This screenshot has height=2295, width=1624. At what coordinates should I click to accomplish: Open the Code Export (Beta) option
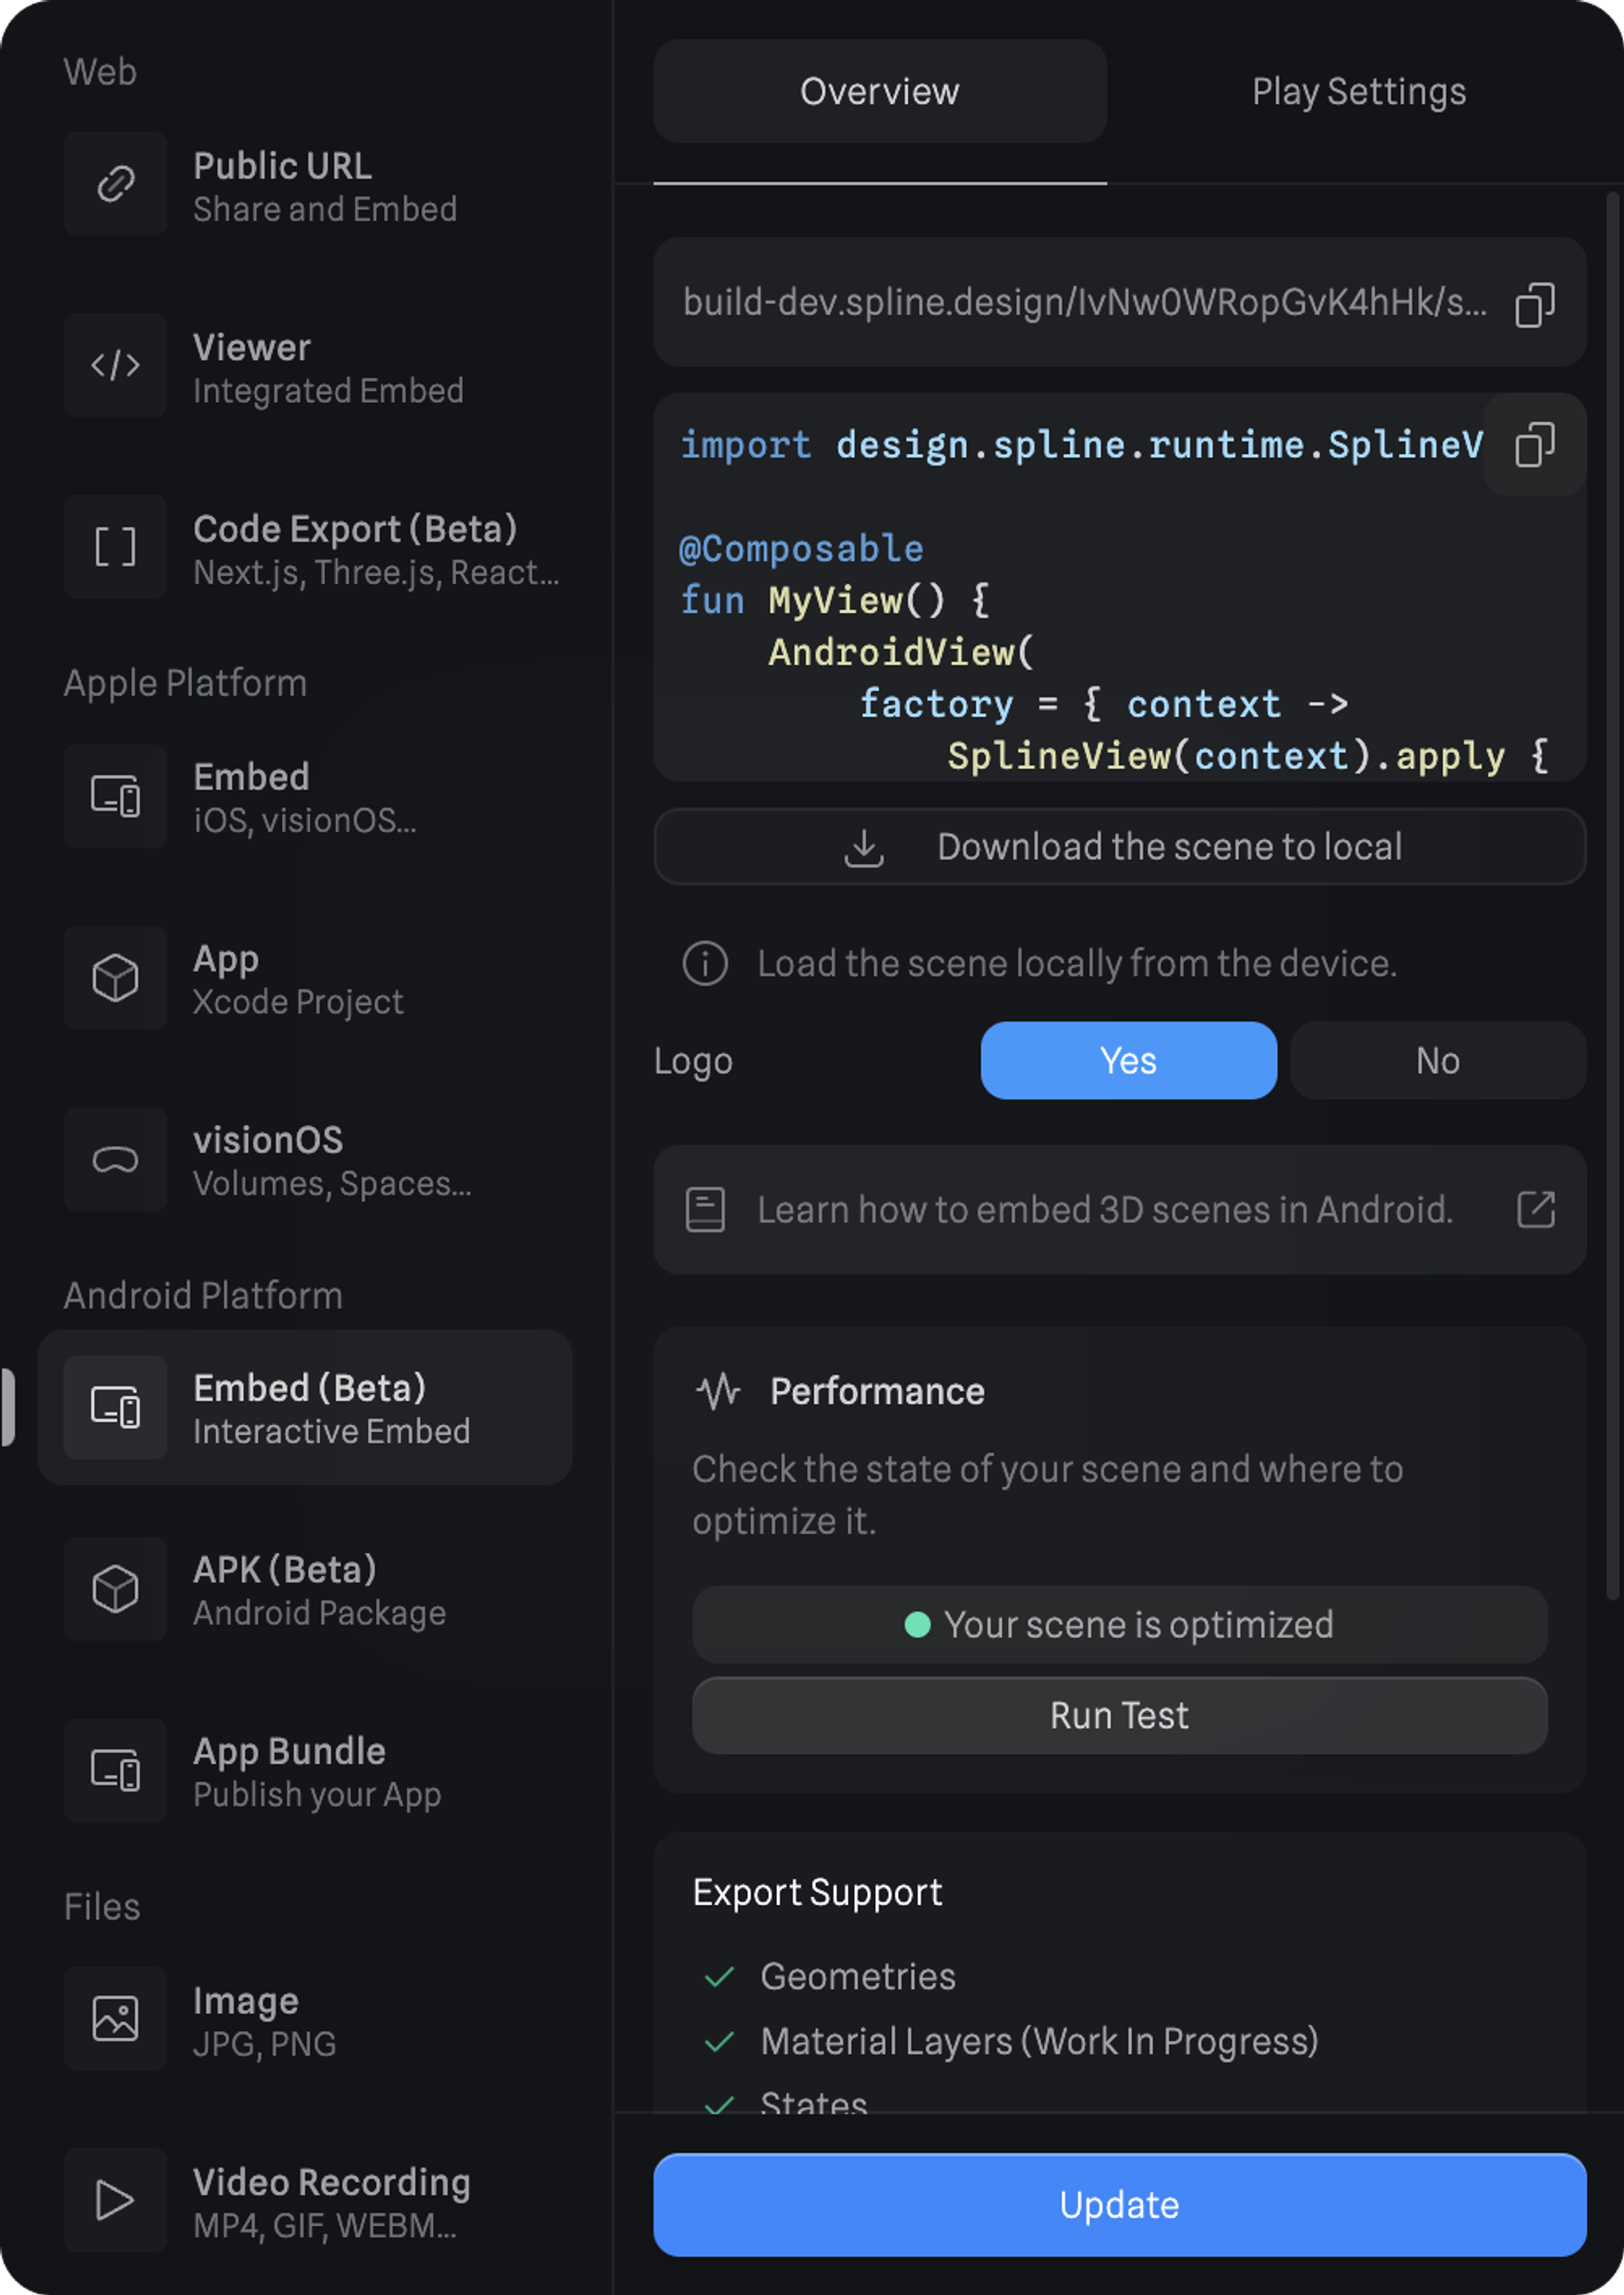[x=310, y=548]
